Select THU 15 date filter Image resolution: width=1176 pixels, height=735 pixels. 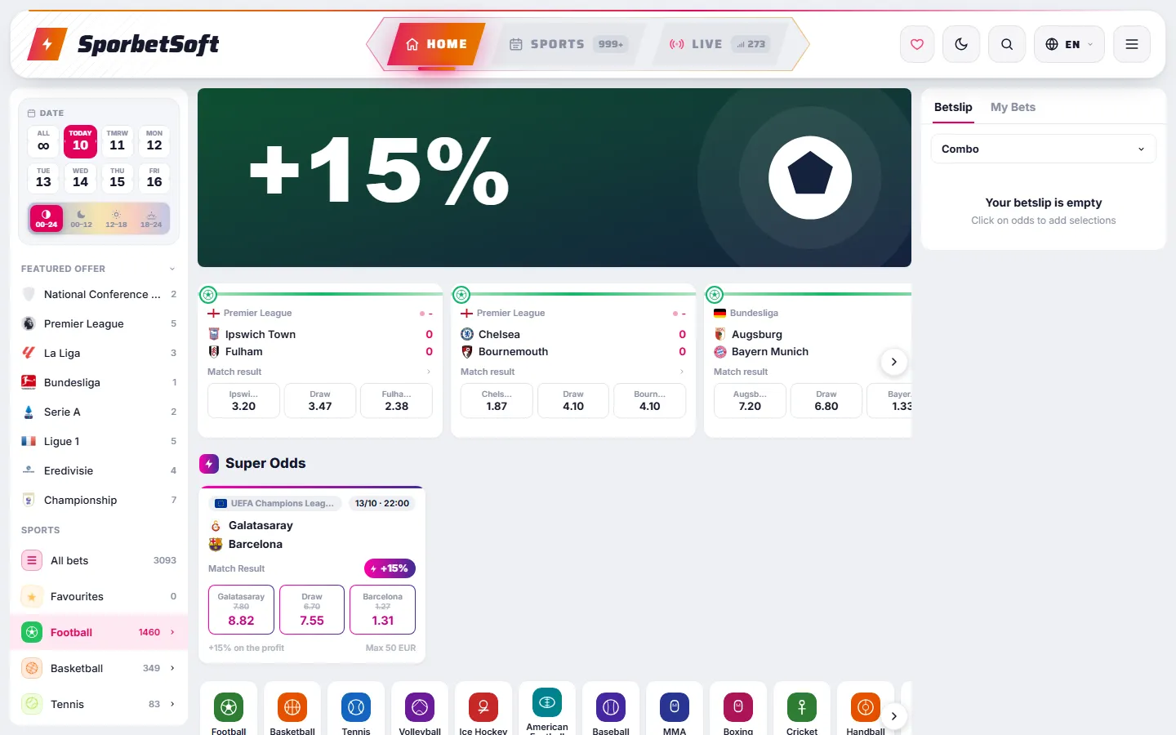click(118, 178)
